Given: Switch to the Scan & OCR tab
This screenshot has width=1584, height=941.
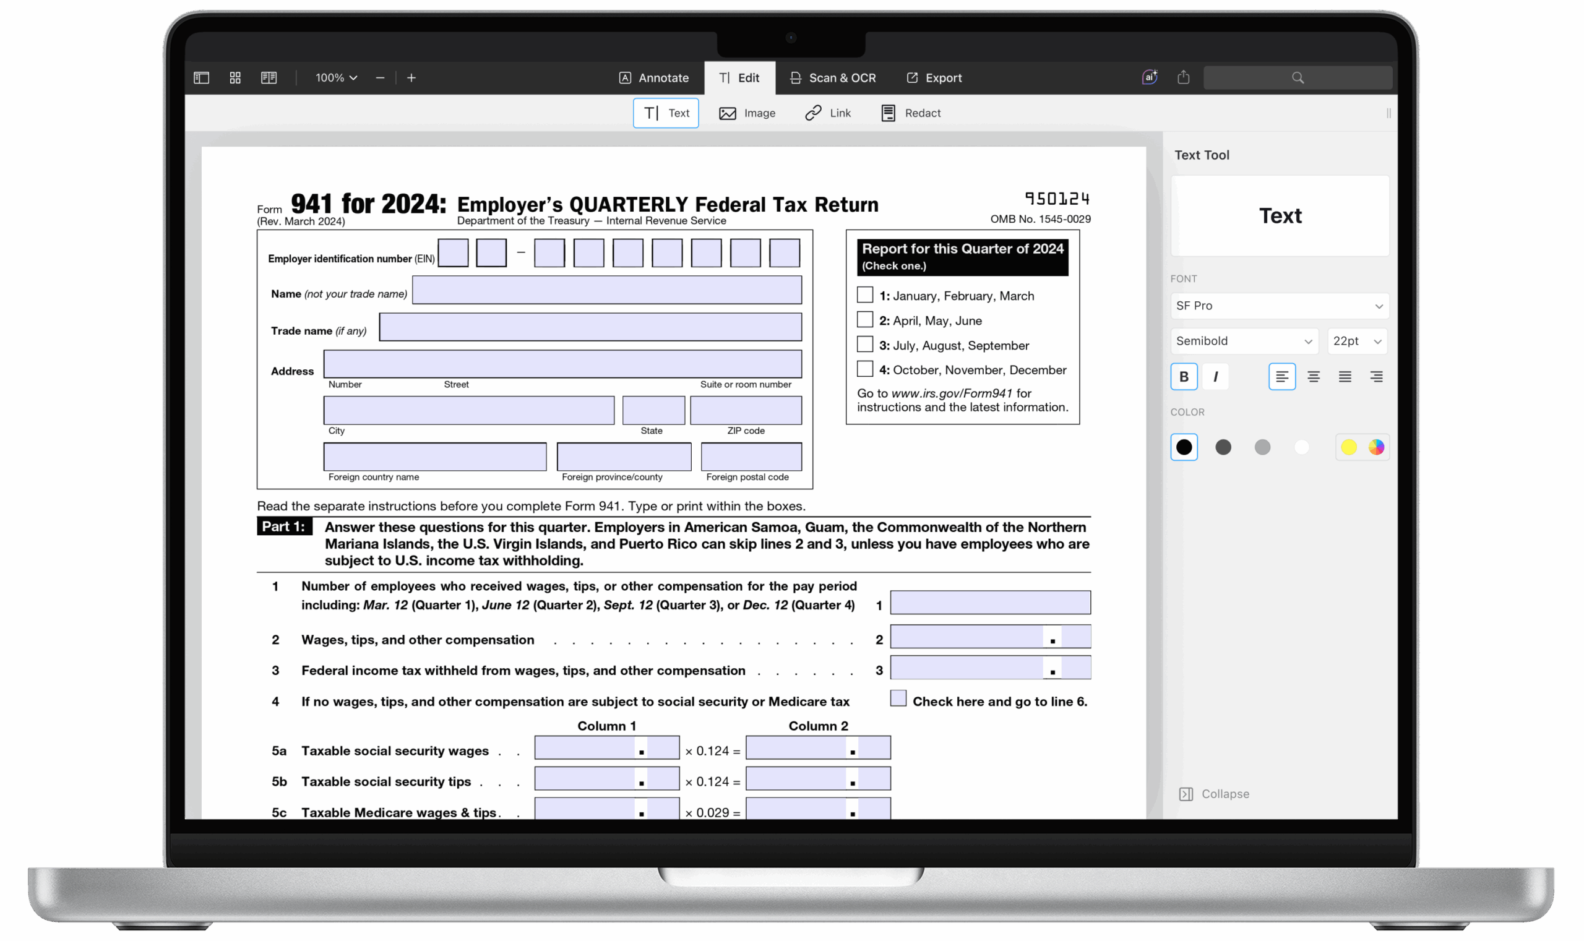Looking at the screenshot, I should click(834, 77).
